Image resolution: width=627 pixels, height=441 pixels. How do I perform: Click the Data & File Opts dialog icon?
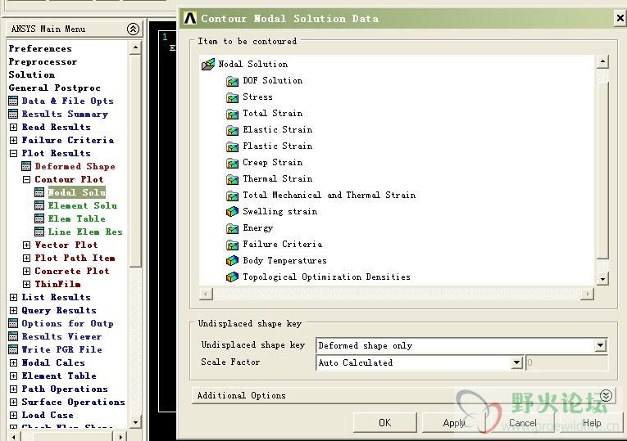pos(13,101)
